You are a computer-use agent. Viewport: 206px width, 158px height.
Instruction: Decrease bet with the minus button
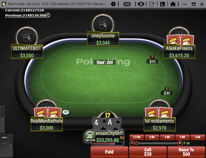coord(132,143)
